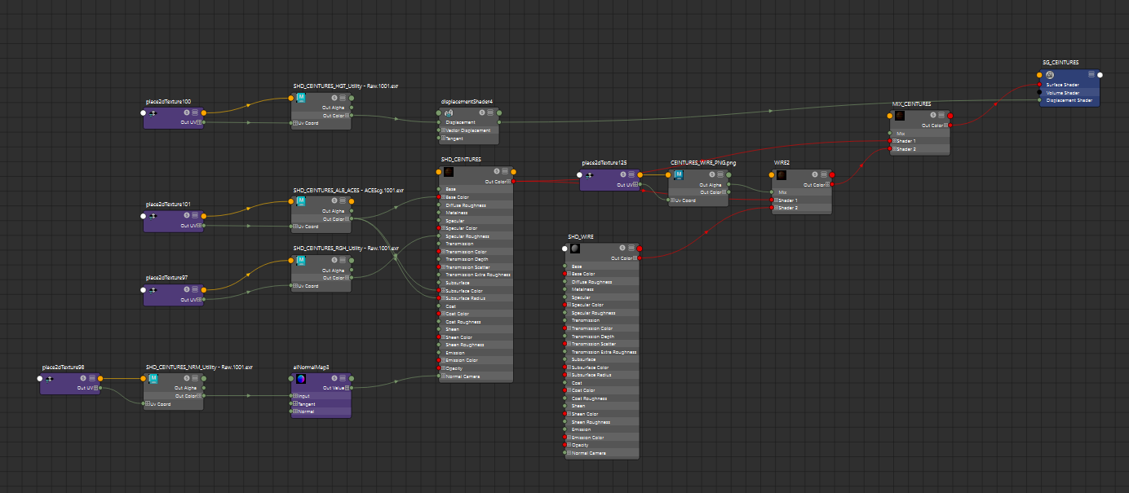Change view mode on WIRE2 node
The image size is (1129, 493).
(824, 174)
